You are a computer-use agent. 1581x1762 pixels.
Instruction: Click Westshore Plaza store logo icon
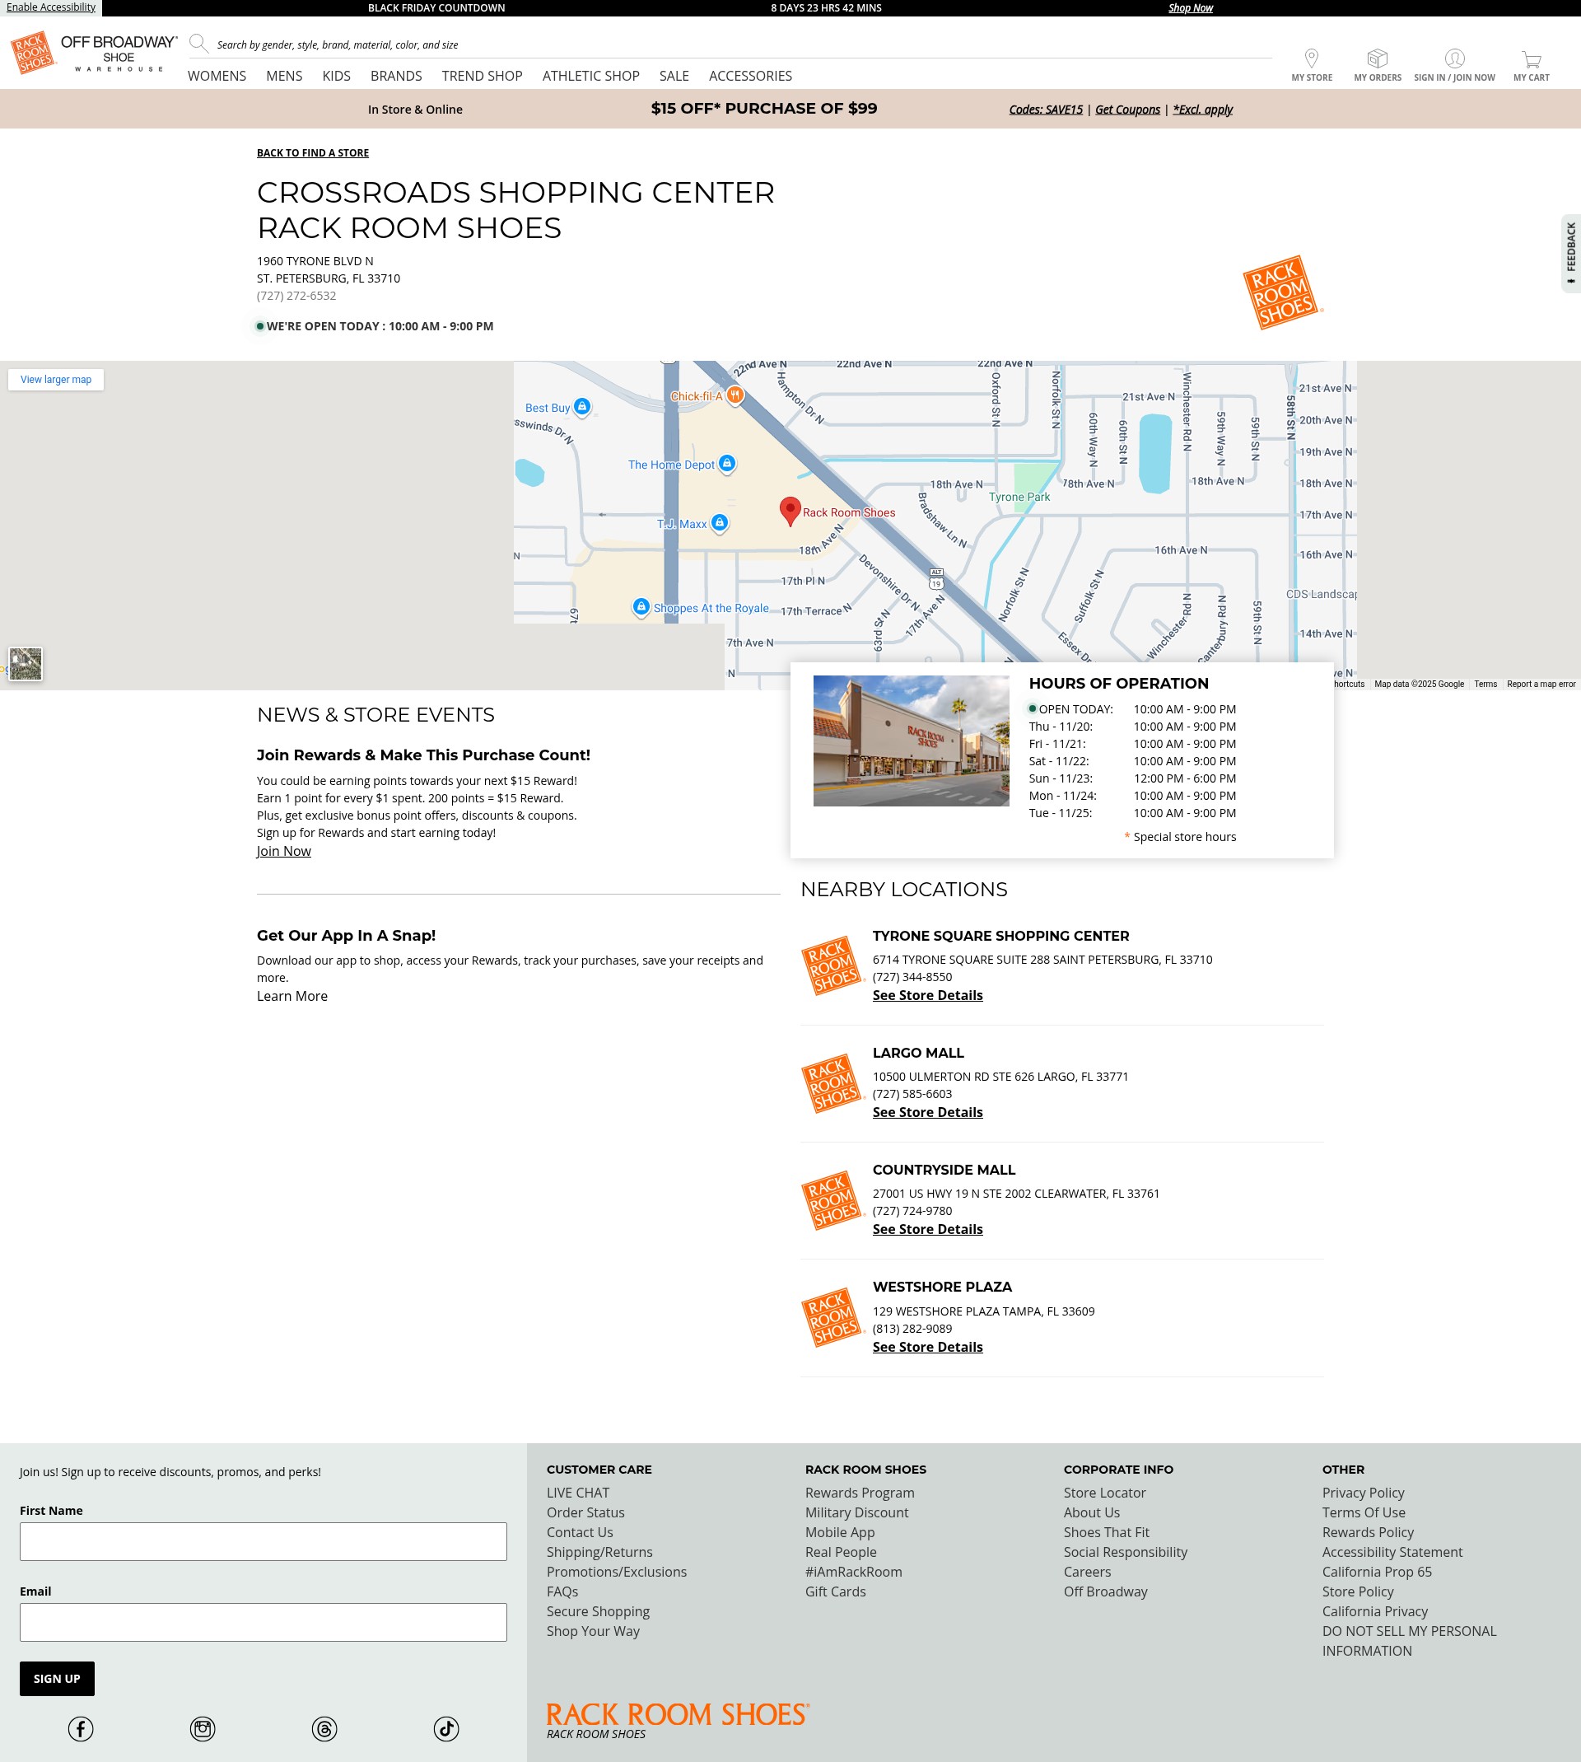(x=832, y=1317)
